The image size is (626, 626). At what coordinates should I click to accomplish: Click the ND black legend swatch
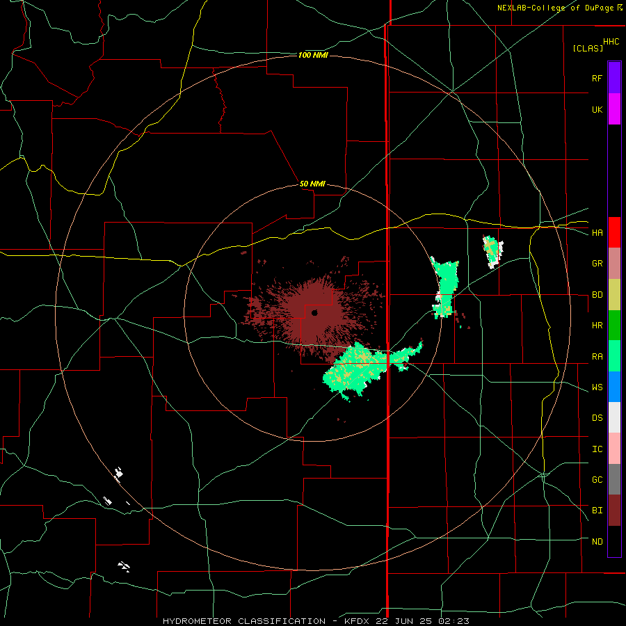coord(614,541)
